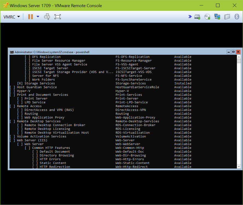Screen dimensions: 243x205
Task: Click the 'Print-LPD-Service' feature name
Action: coord(131,102)
